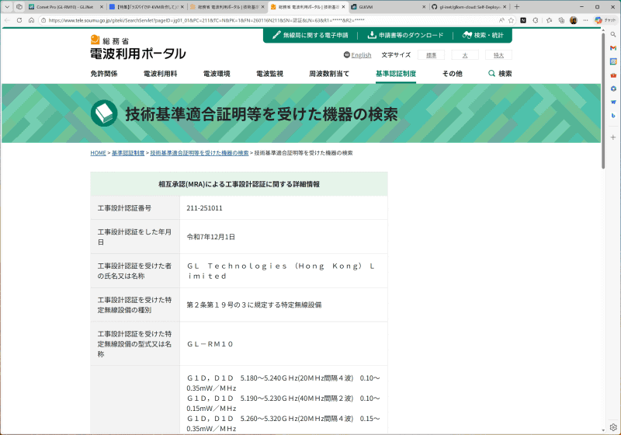The image size is (621, 435).
Task: Open 基準認証制度 in the breadcrumb
Action: point(128,153)
